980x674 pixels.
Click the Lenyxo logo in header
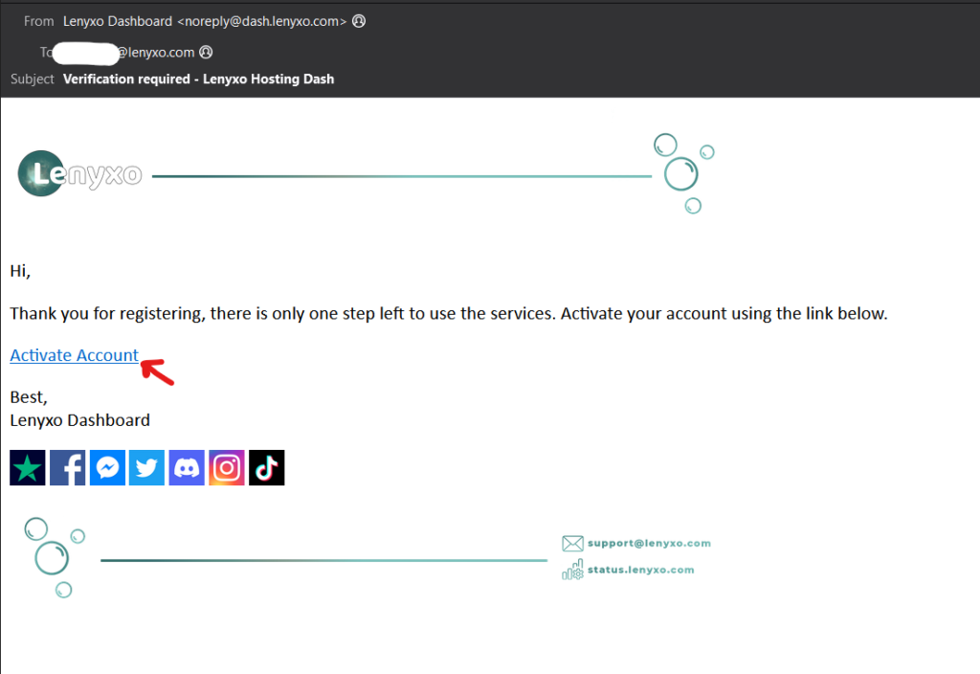click(x=80, y=174)
